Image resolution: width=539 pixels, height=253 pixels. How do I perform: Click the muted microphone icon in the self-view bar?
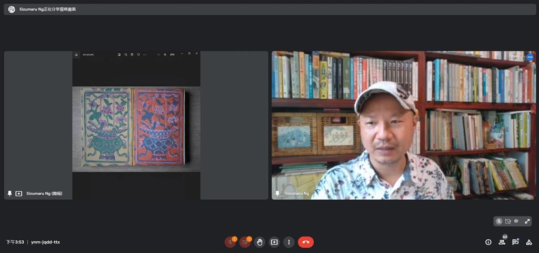pyautogui.click(x=498, y=221)
